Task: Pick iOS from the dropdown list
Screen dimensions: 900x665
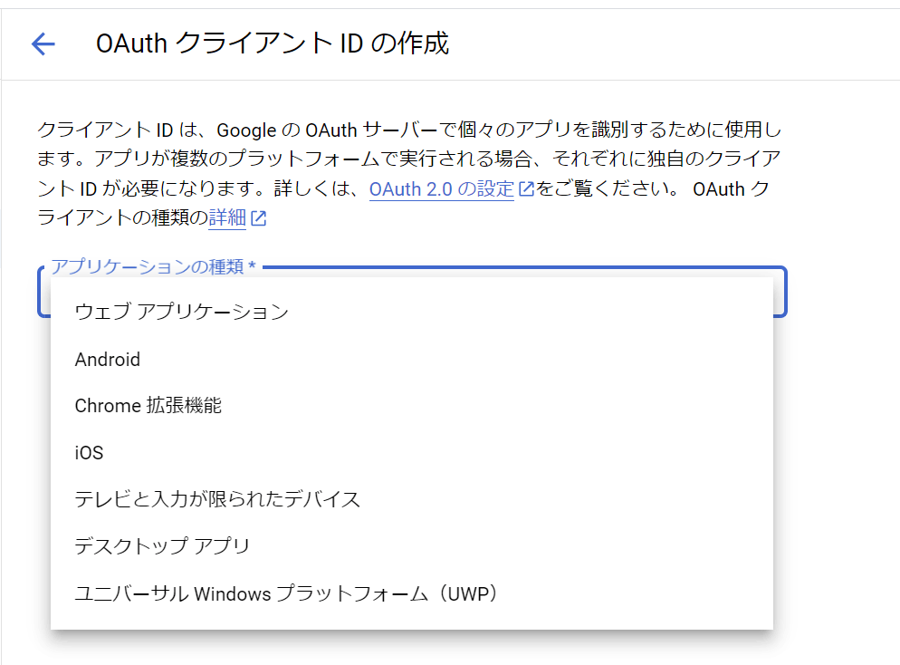Action: pyautogui.click(x=412, y=452)
